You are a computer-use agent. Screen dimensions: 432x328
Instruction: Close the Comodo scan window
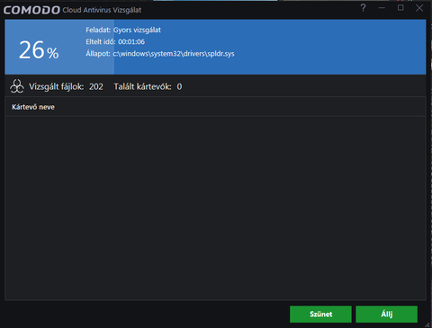(x=419, y=8)
